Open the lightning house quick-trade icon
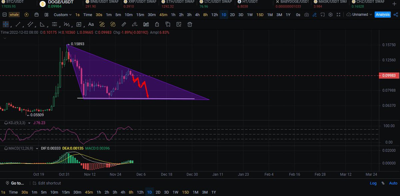Image resolution: width=400 pixels, height=196 pixels. tap(26, 15)
